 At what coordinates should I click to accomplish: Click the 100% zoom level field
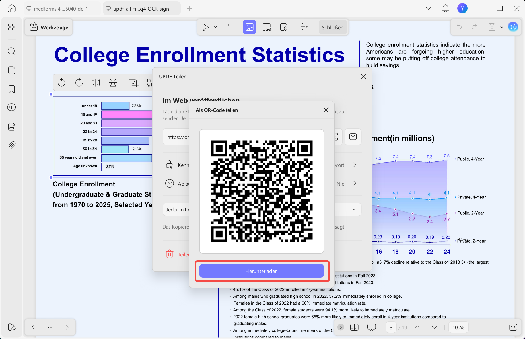pyautogui.click(x=458, y=328)
